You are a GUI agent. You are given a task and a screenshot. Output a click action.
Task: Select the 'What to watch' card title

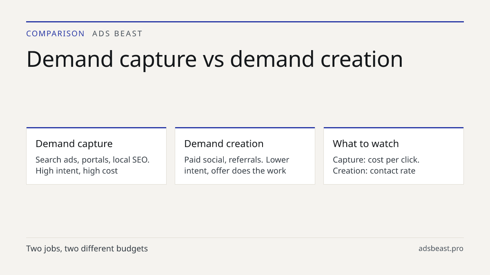366,144
